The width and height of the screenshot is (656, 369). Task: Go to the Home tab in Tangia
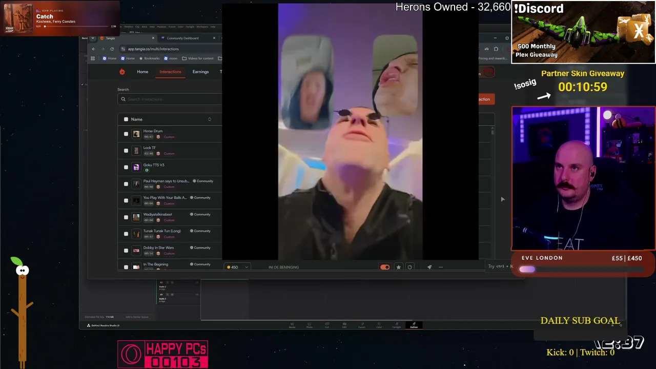142,72
